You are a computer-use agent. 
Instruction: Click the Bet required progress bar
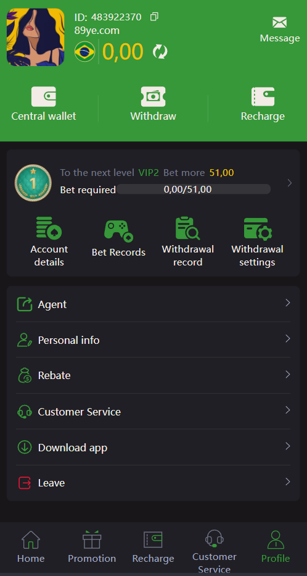(x=194, y=190)
